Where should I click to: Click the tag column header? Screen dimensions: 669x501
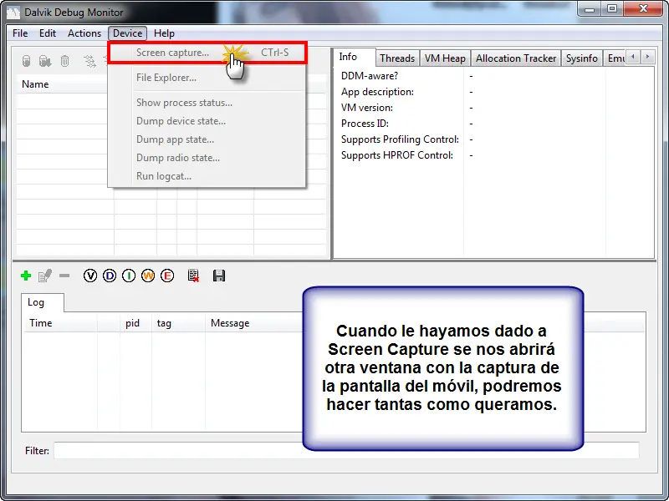point(178,323)
